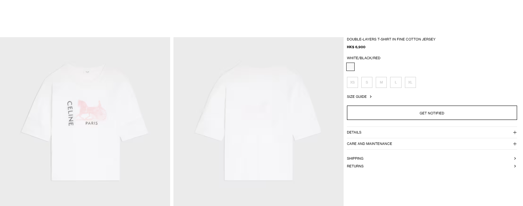The height and width of the screenshot is (206, 523).
Task: Click the Get Notified button
Action: (432, 113)
